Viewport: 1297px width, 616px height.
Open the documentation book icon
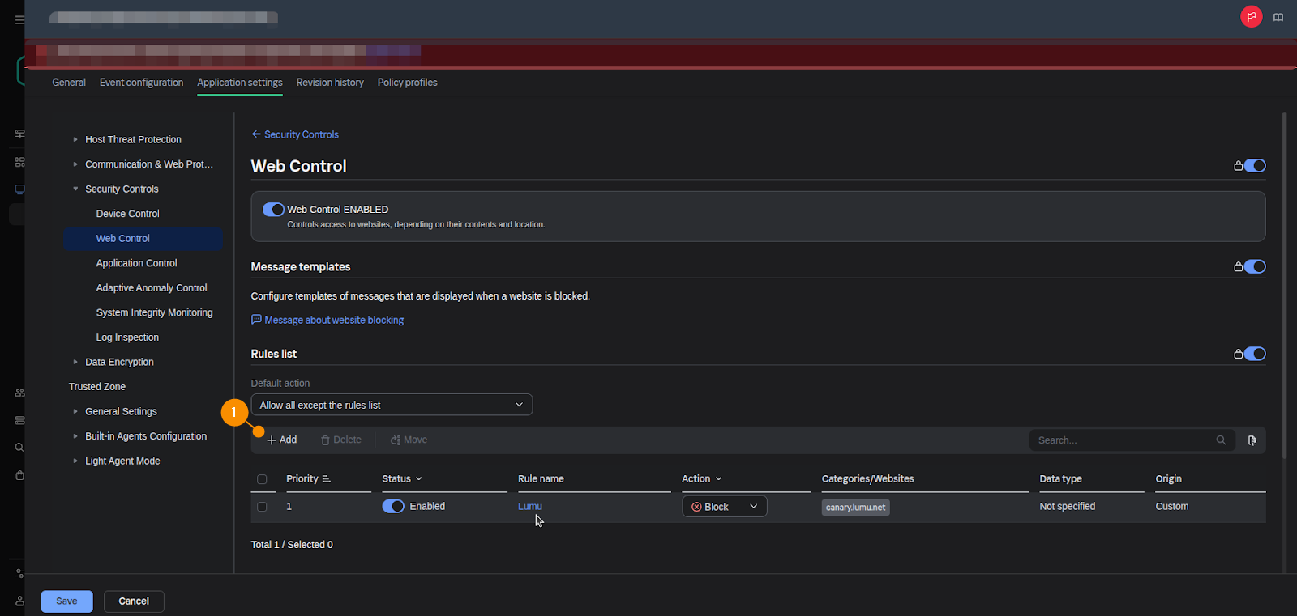tap(1278, 17)
